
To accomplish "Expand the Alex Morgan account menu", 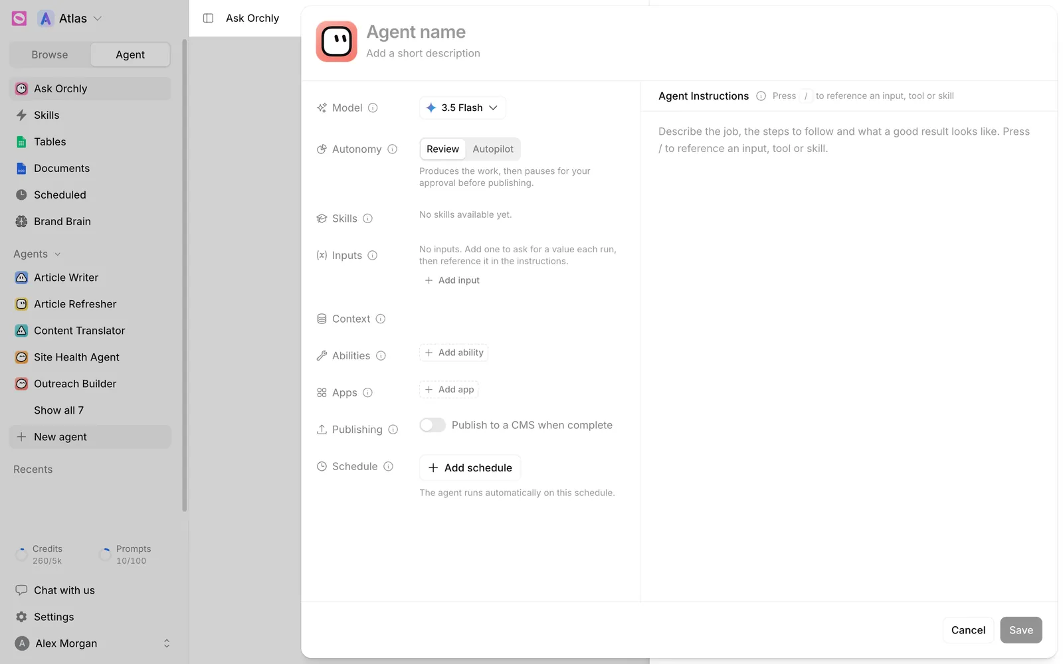I will (x=167, y=643).
